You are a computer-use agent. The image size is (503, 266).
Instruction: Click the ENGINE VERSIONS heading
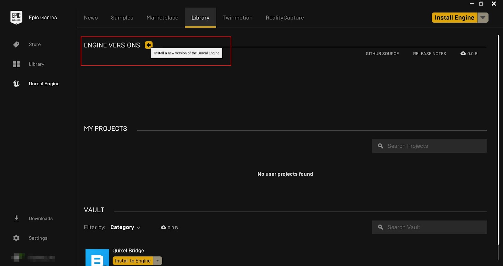tap(112, 45)
